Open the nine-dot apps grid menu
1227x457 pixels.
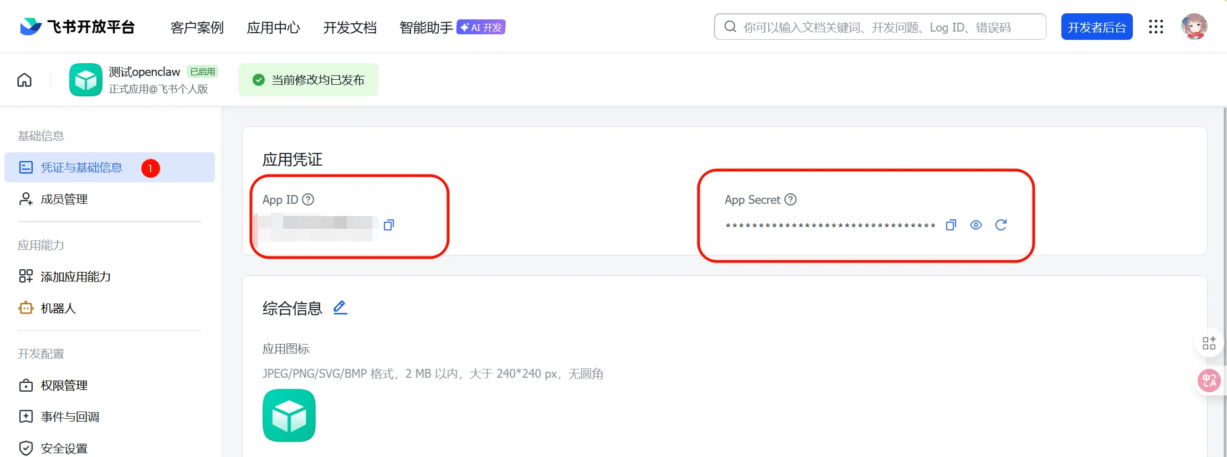(x=1156, y=27)
